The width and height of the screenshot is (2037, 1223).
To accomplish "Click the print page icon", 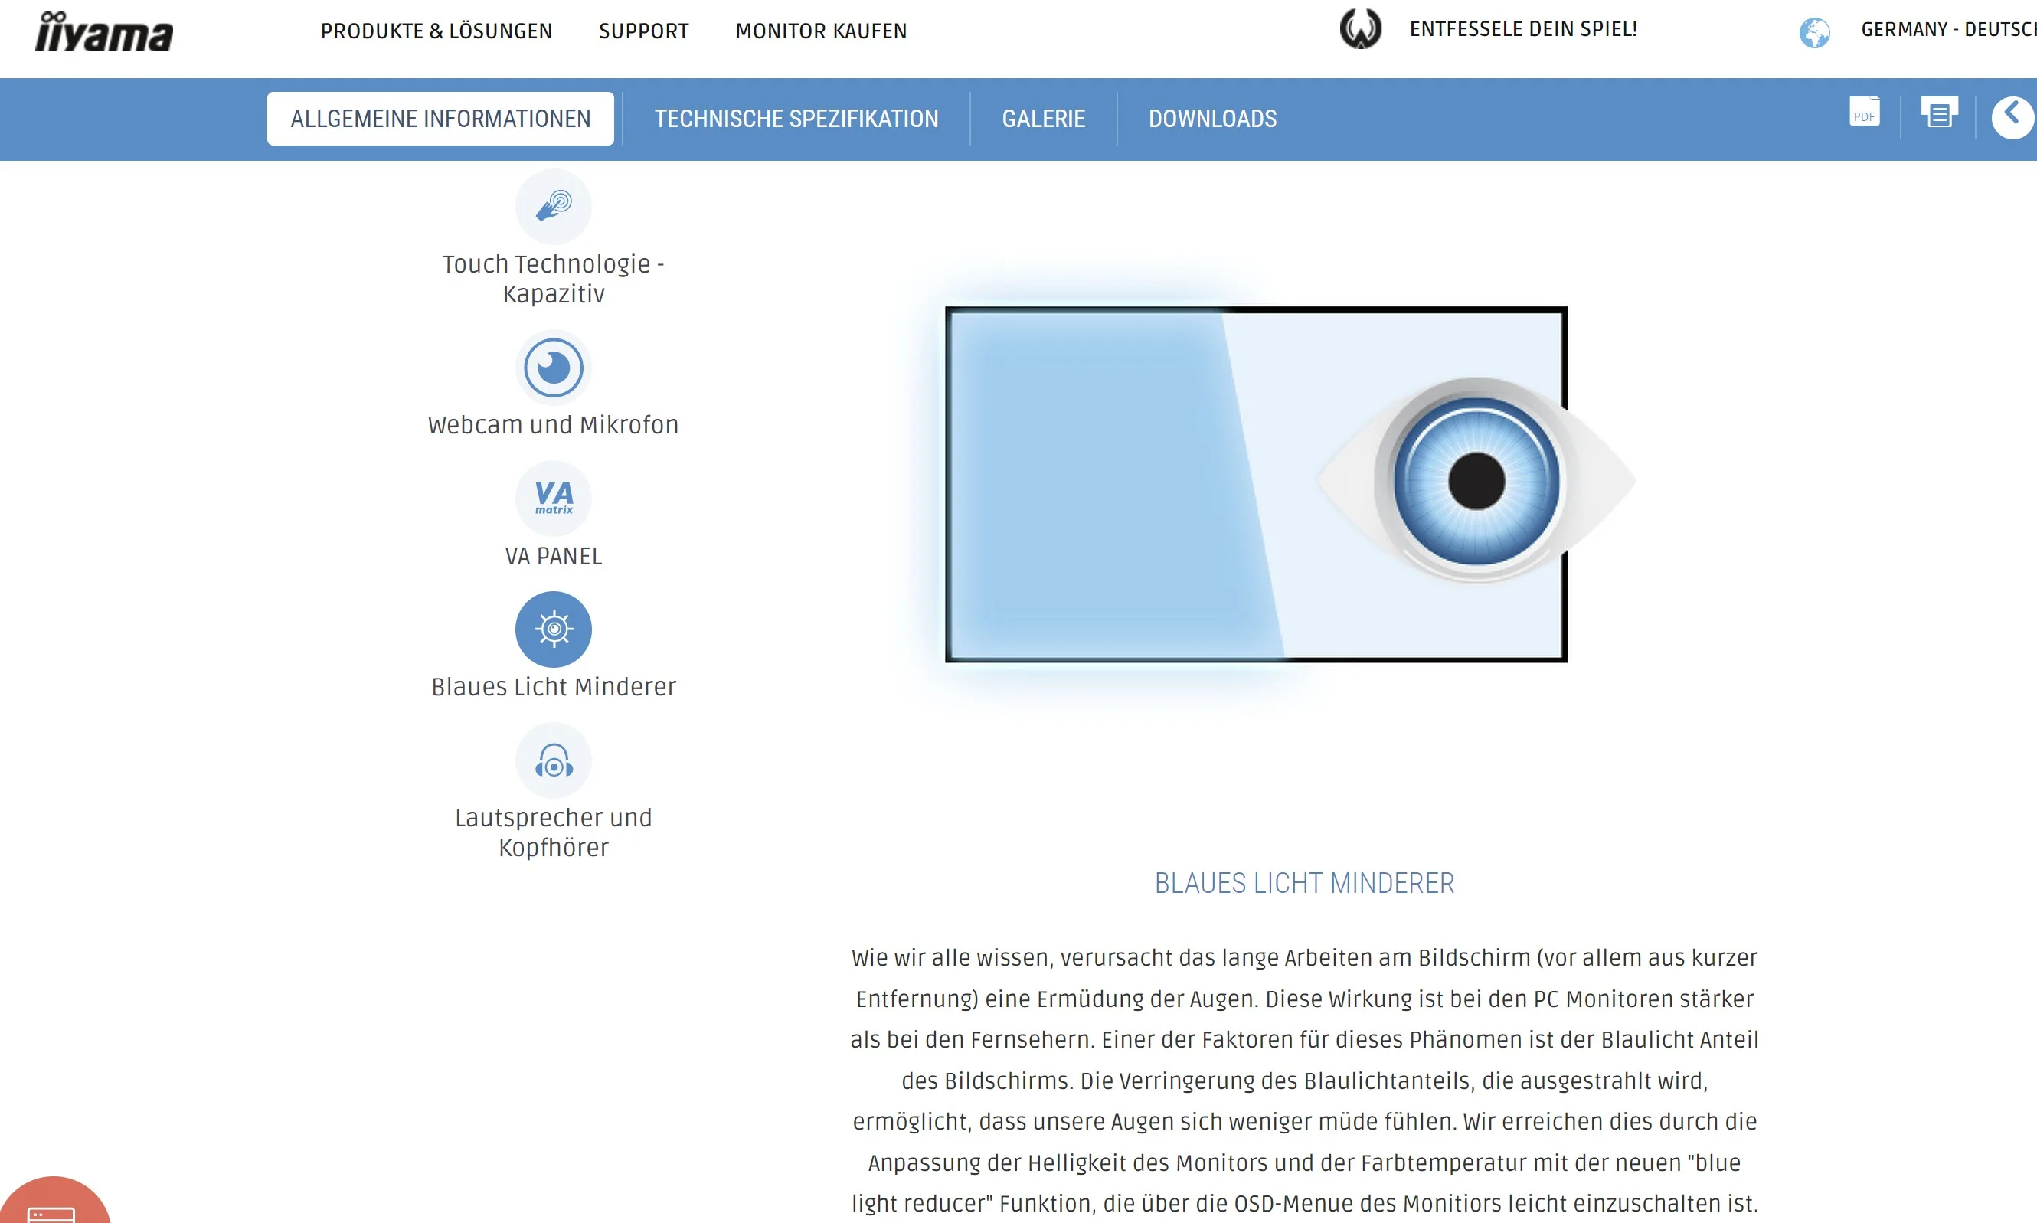I will 1939,112.
